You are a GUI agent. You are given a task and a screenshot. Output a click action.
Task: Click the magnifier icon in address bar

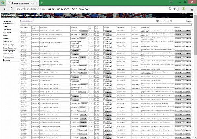click(x=170, y=9)
